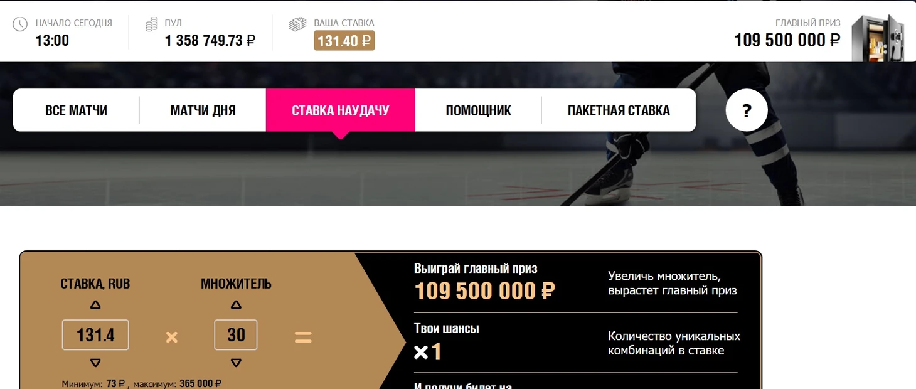The width and height of the screenshot is (916, 389).
Task: Click the 109 500 000 ₽ header prize amount
Action: (x=787, y=40)
